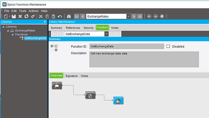Click inside the Description text field

pos(144,59)
